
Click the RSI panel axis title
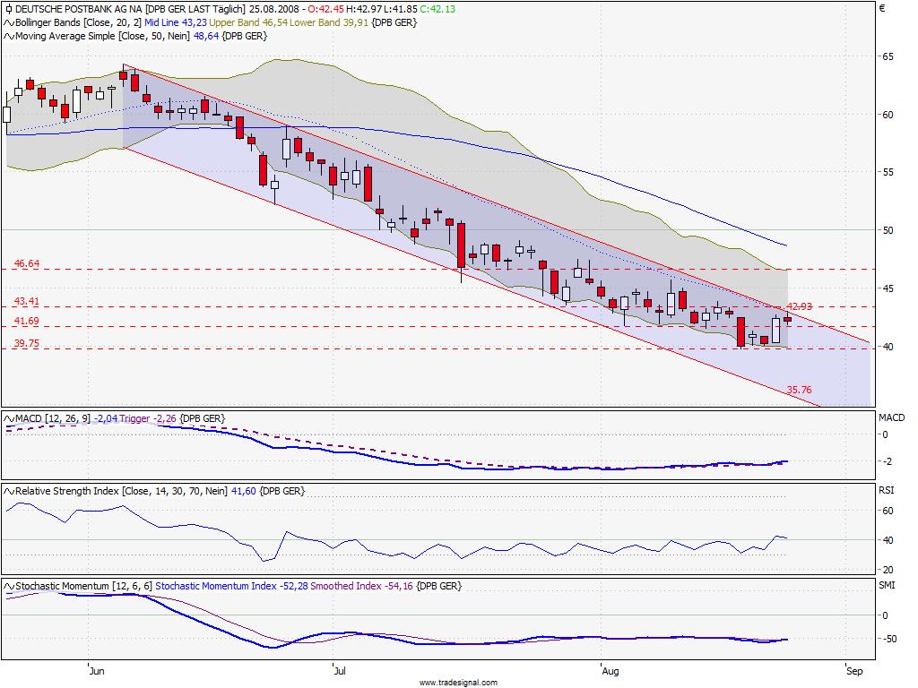point(886,490)
